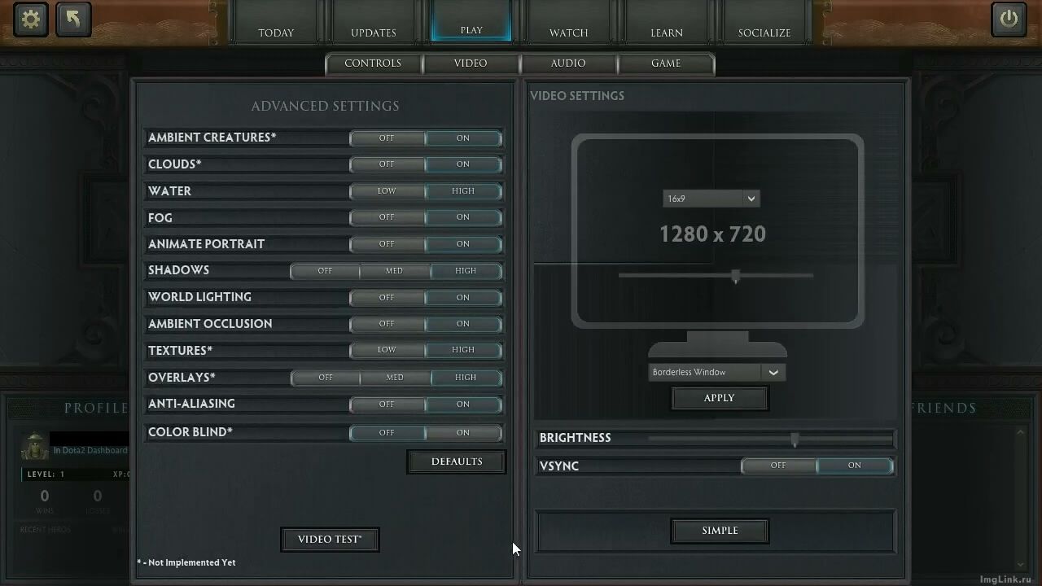Set Overlays to high
This screenshot has width=1042, height=586.
466,378
